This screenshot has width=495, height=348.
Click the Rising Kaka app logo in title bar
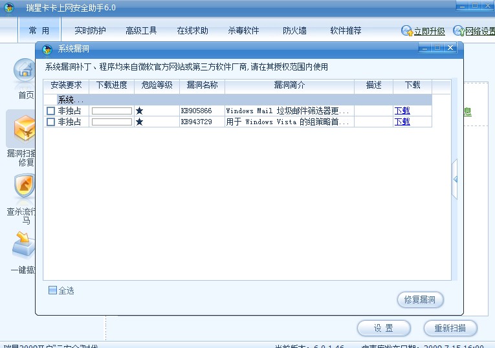(9, 8)
